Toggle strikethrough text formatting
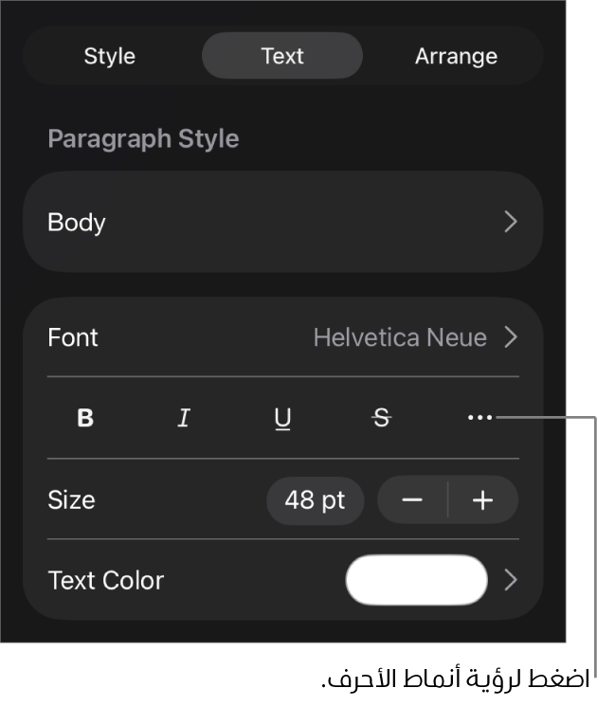The image size is (597, 706). click(381, 418)
